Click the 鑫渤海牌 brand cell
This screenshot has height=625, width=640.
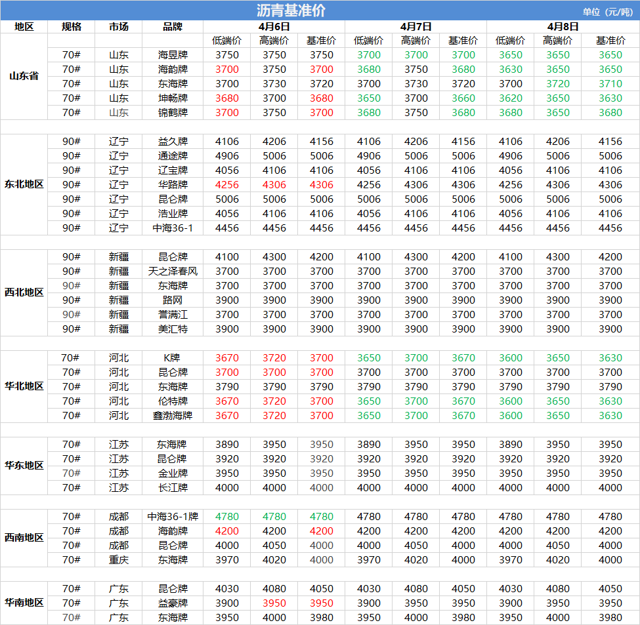[173, 416]
